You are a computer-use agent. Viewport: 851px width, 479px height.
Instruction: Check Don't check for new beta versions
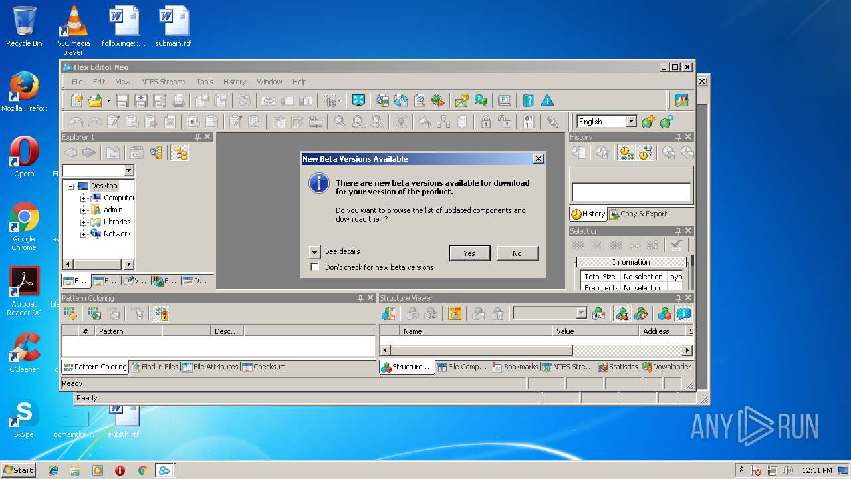(315, 267)
